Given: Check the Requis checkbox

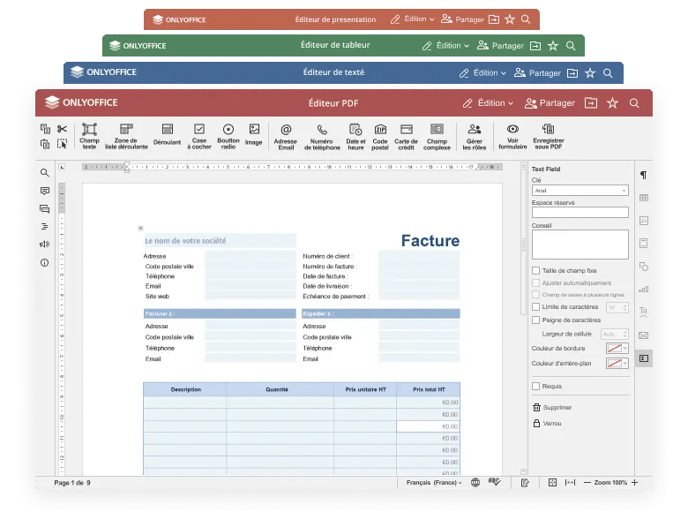Looking at the screenshot, I should [x=535, y=386].
